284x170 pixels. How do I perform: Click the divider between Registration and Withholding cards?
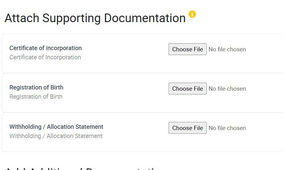142,113
